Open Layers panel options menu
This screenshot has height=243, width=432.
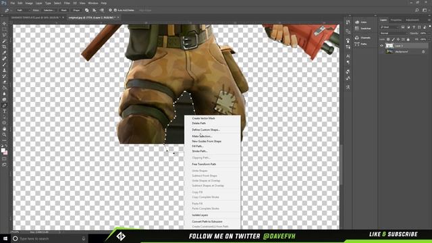429,20
